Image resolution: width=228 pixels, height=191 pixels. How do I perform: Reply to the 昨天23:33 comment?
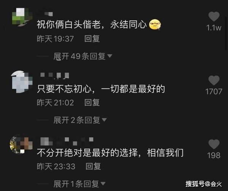[93, 166]
